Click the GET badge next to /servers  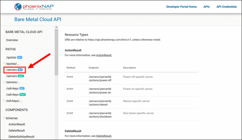click(20, 70)
